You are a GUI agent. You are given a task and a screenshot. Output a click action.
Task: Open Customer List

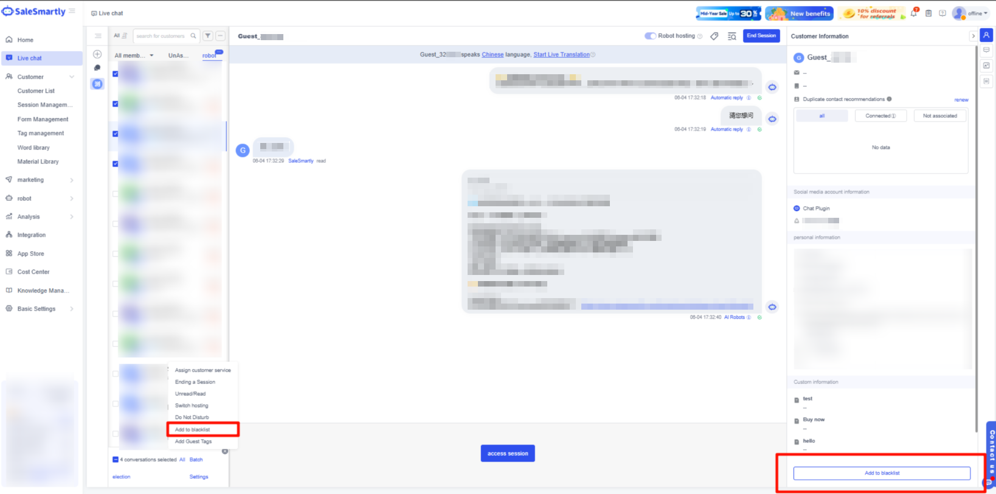pyautogui.click(x=36, y=91)
